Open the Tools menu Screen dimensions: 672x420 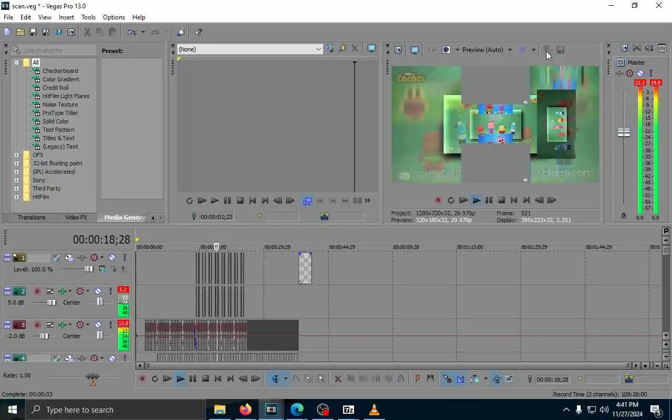click(88, 17)
